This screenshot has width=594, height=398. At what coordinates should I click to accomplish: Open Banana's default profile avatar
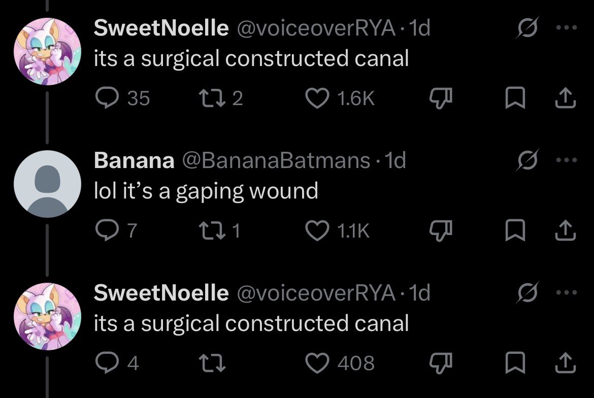tap(47, 184)
